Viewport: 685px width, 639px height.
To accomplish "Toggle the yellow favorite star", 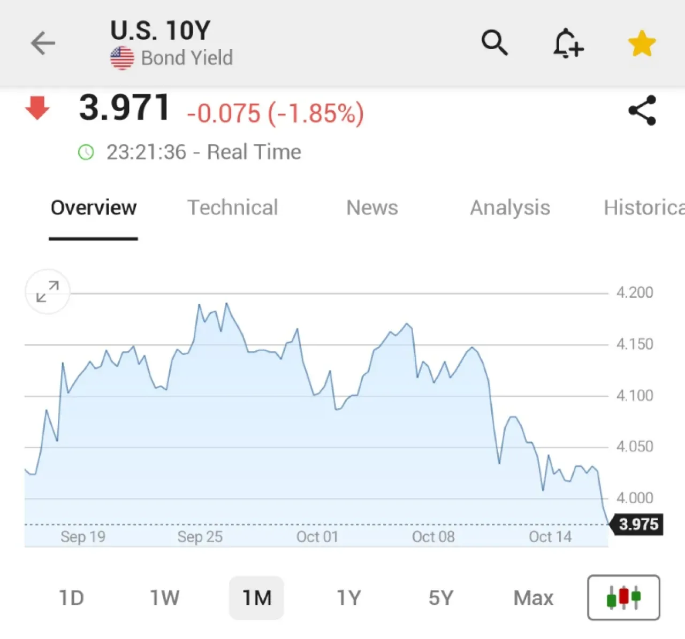I will click(642, 43).
